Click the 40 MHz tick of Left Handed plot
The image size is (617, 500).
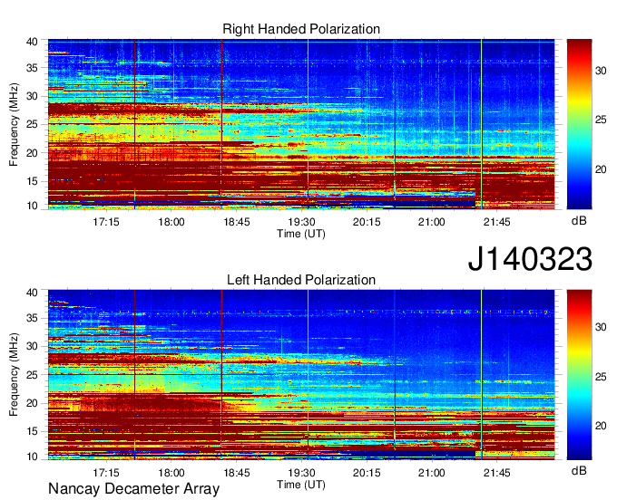[x=32, y=293]
